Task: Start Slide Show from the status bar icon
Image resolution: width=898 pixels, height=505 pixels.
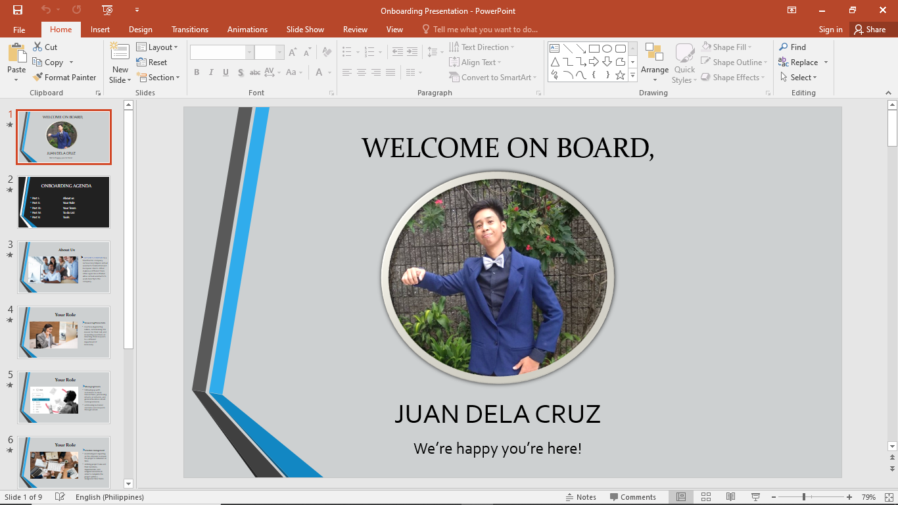Action: point(755,497)
